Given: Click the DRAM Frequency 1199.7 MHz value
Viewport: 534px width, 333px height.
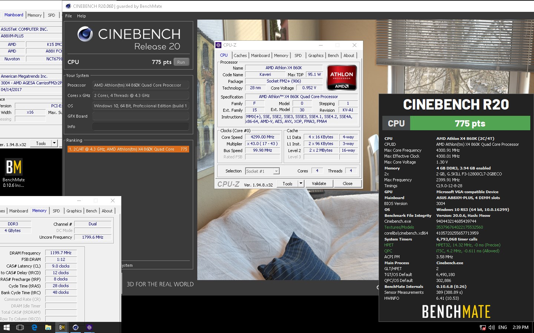Looking at the screenshot, I should click(61, 253).
